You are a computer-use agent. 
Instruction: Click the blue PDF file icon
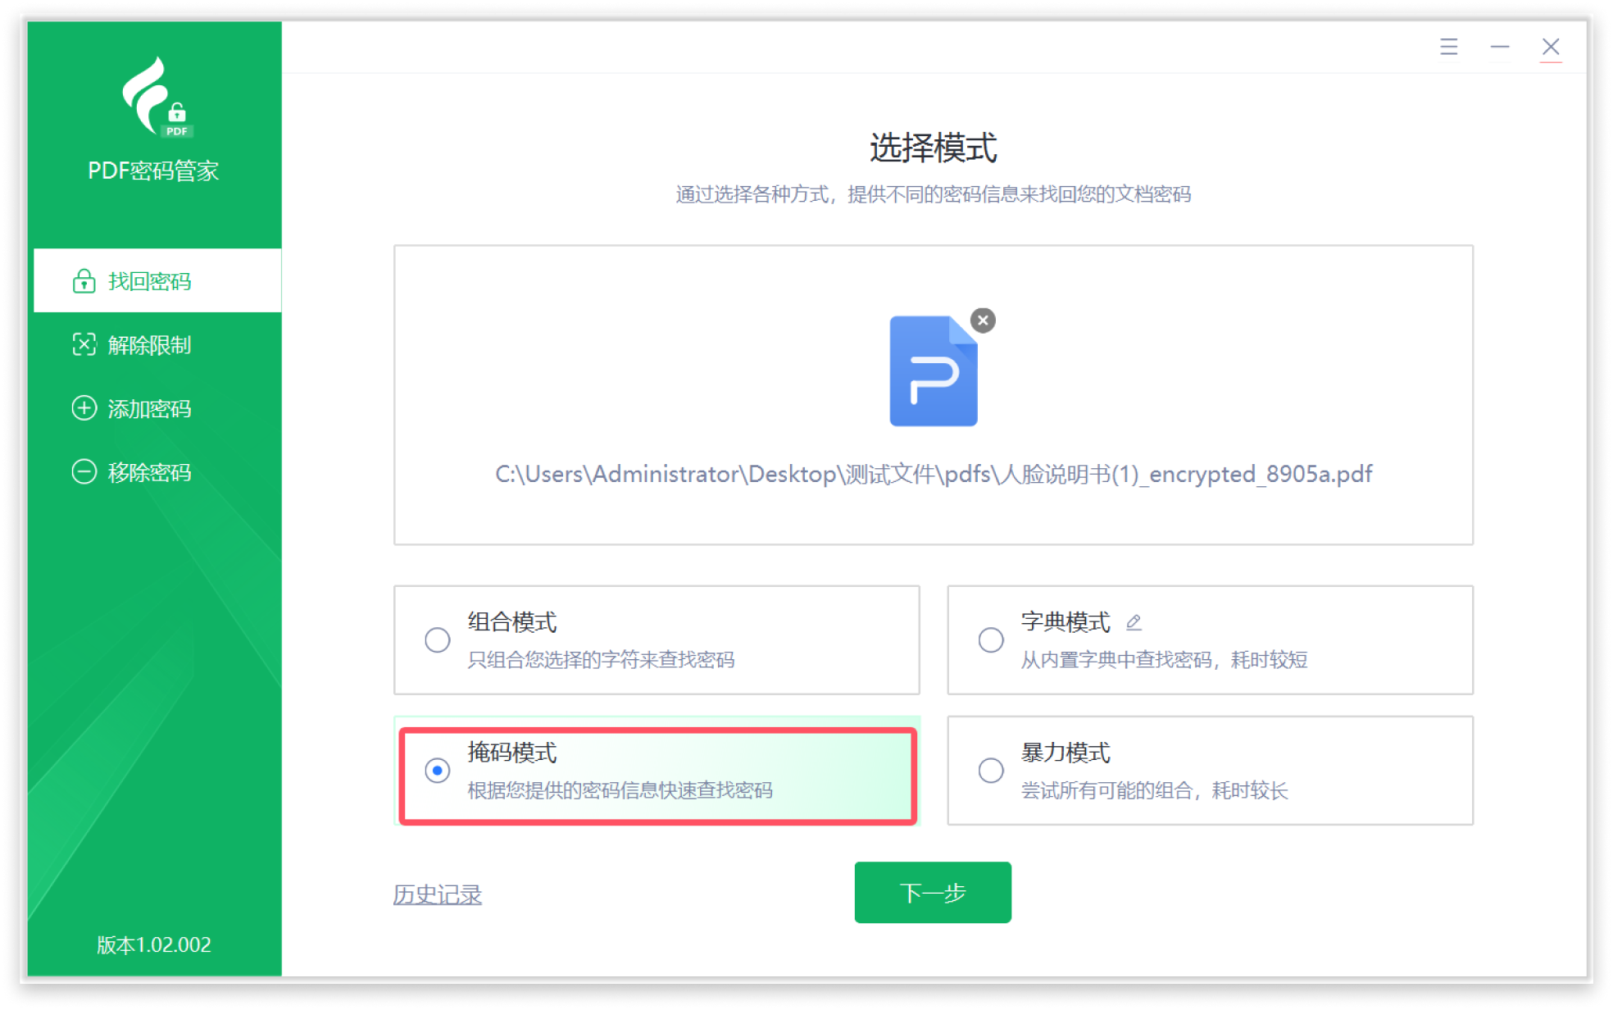(934, 371)
